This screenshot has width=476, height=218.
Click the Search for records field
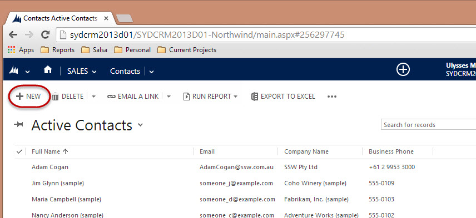pyautogui.click(x=428, y=125)
